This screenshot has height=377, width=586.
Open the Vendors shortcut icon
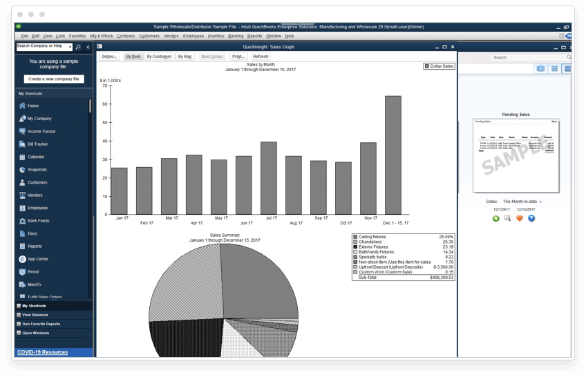coord(22,195)
